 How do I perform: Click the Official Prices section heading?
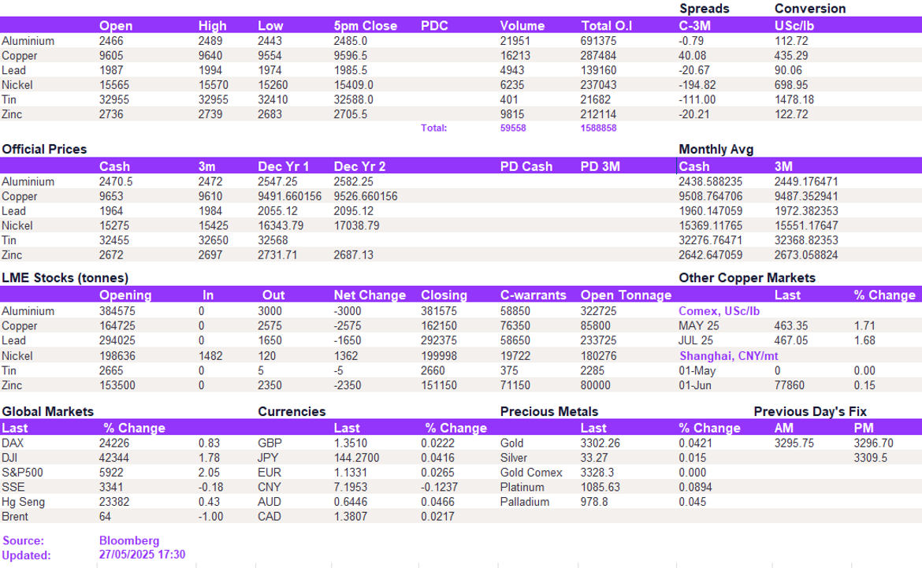(44, 150)
